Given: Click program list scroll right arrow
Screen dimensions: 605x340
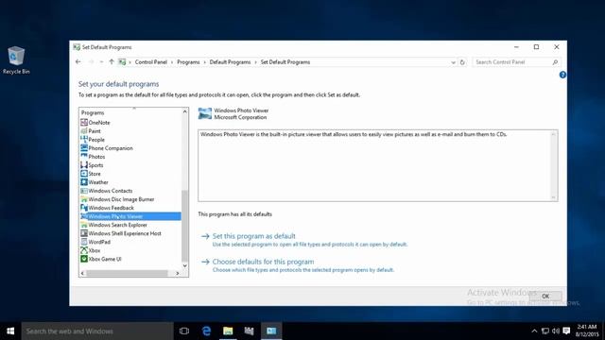Looking at the screenshot, I should point(177,273).
